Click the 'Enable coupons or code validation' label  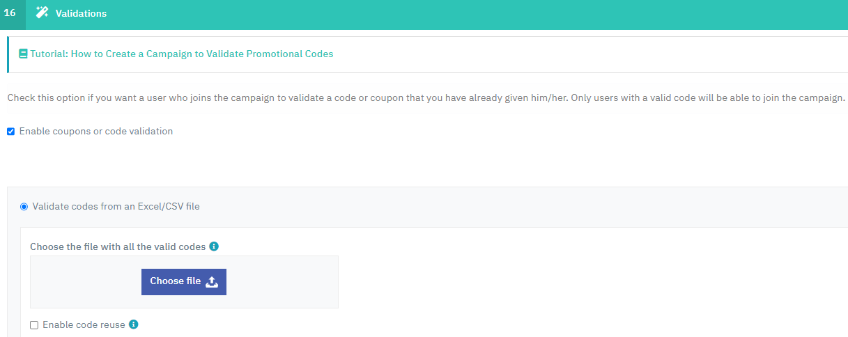[x=96, y=131]
